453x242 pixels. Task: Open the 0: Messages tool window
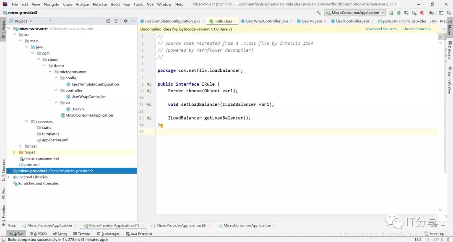pyautogui.click(x=108, y=234)
